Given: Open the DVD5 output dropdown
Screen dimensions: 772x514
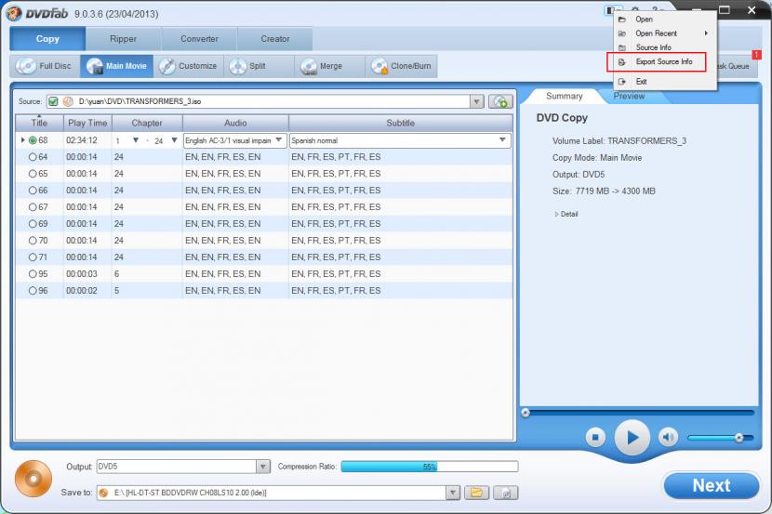Looking at the screenshot, I should point(262,467).
